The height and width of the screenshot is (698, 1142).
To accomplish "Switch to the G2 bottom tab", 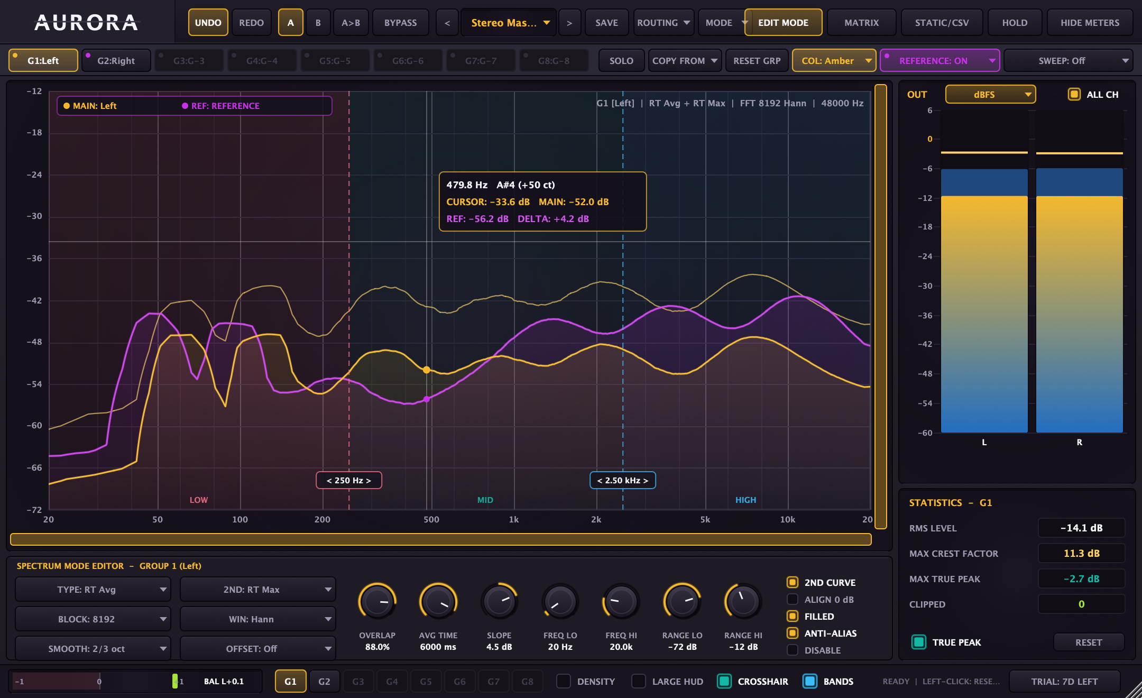I will click(x=325, y=681).
